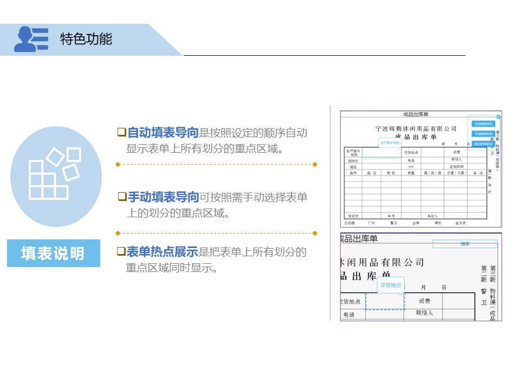Click the dashed 交货地点 highlighted cell
Screen dimensions: 520x390
click(x=385, y=301)
